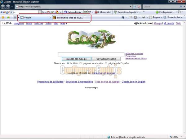Click the RSS feeds icon

tap(135, 17)
